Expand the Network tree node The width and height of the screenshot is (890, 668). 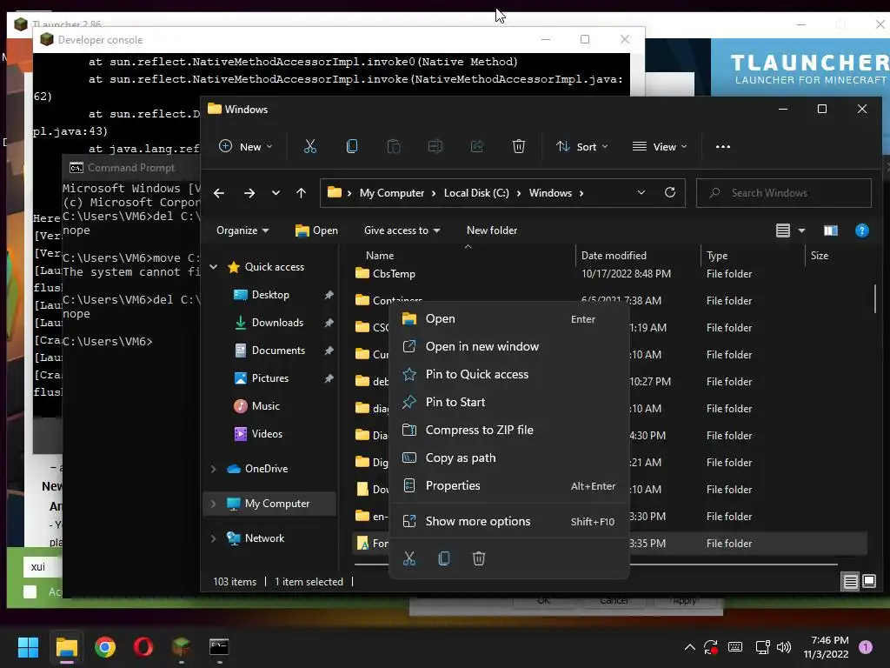tap(214, 538)
